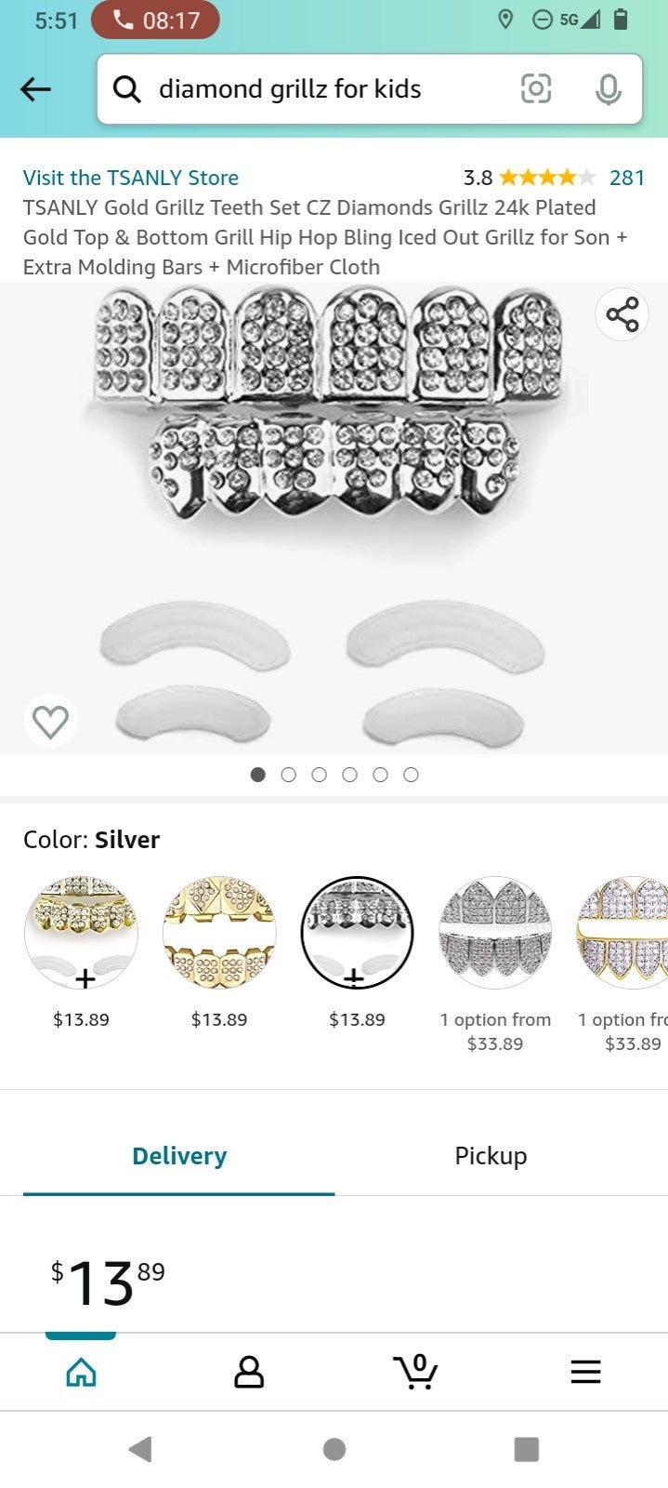Screen dimensions: 668x1488
Task: Open the 281 ratings link
Action: click(x=627, y=178)
